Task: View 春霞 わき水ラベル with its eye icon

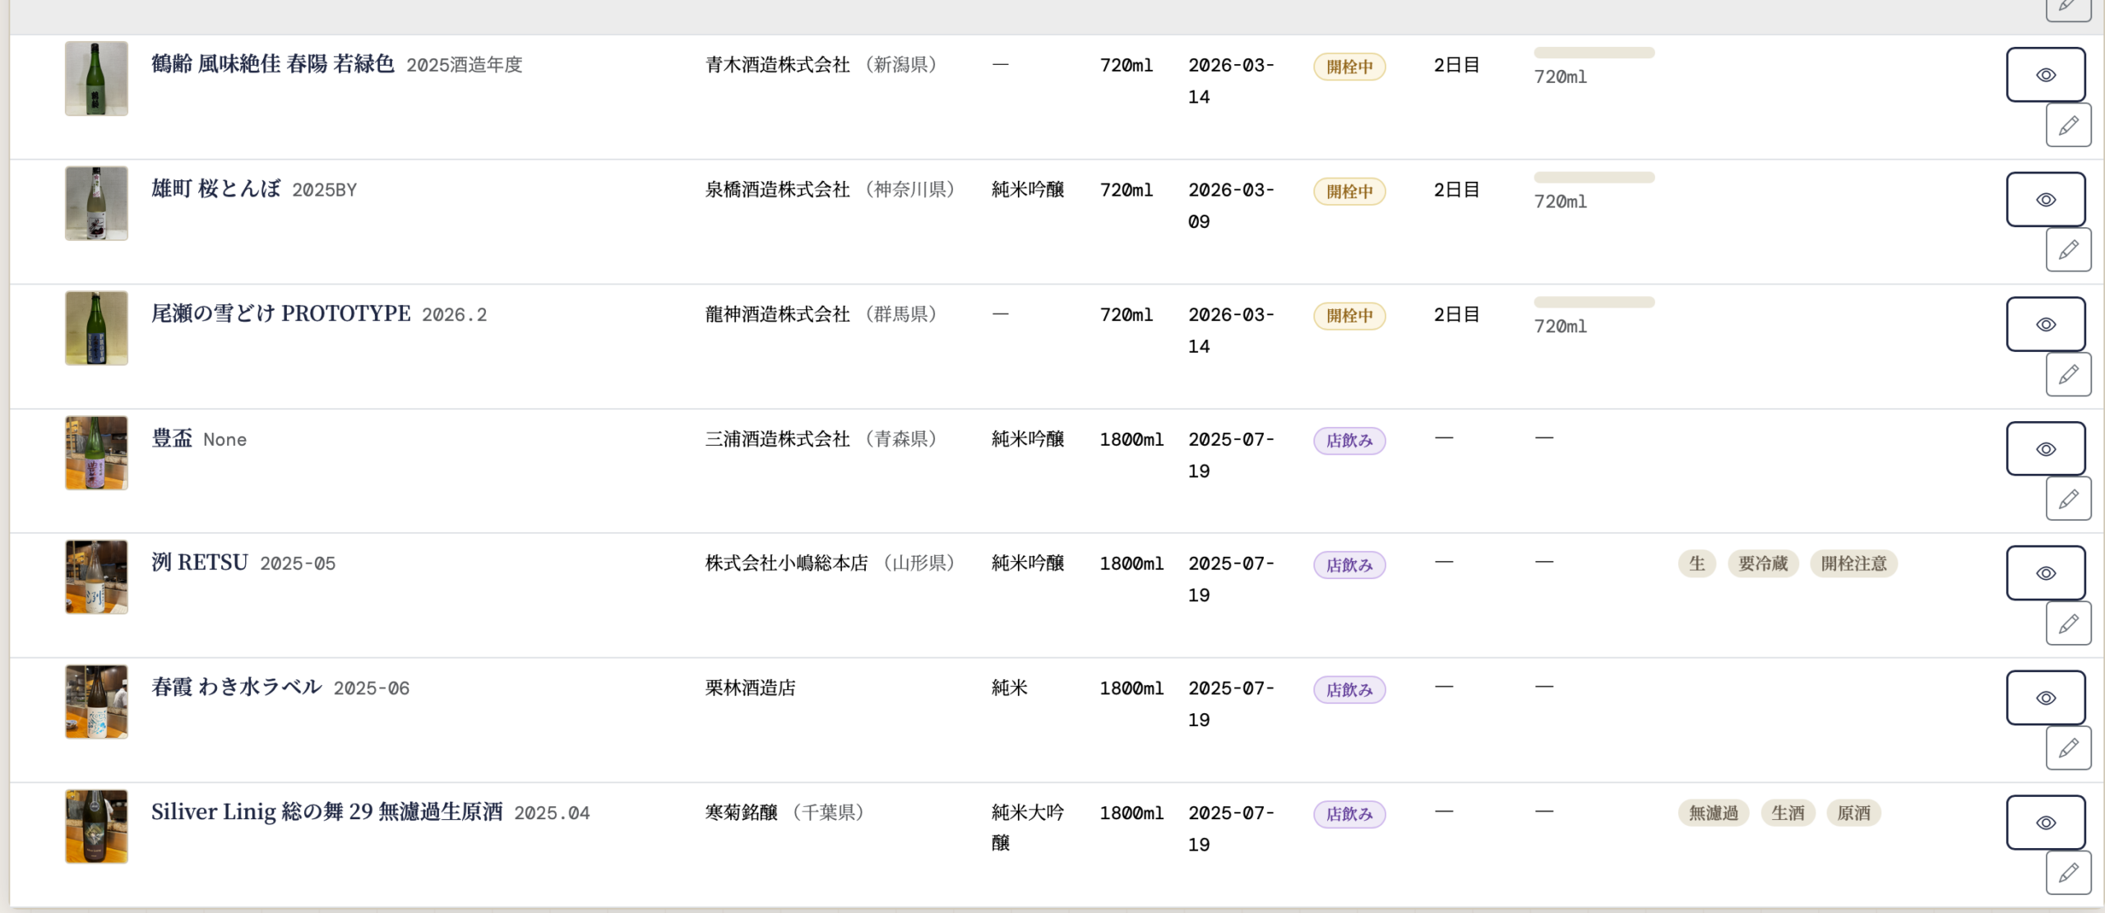Action: [x=2045, y=698]
